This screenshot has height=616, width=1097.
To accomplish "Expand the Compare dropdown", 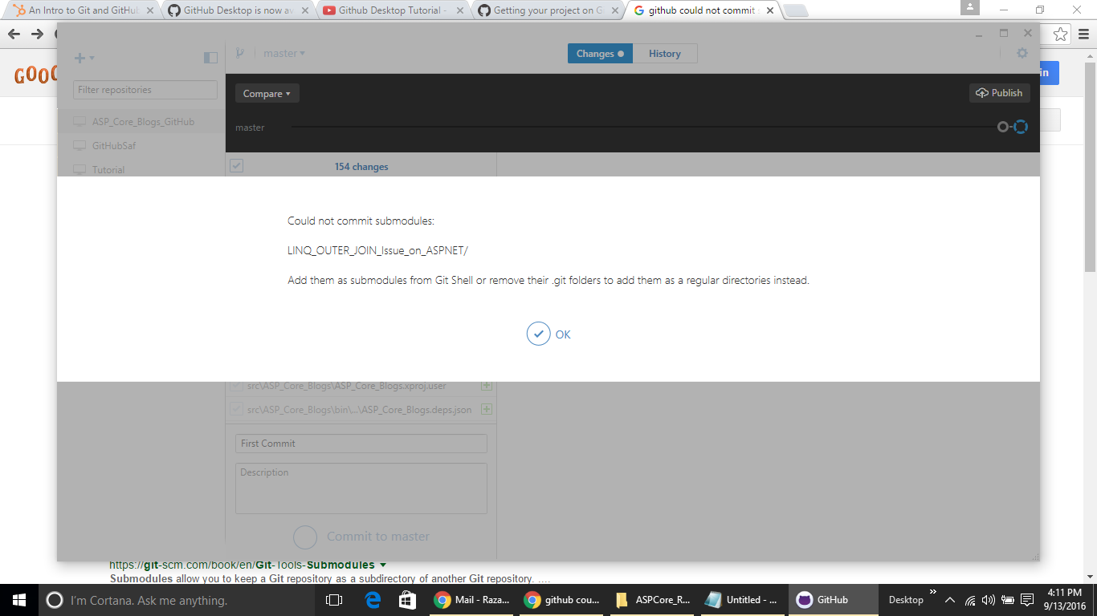I will 267,94.
